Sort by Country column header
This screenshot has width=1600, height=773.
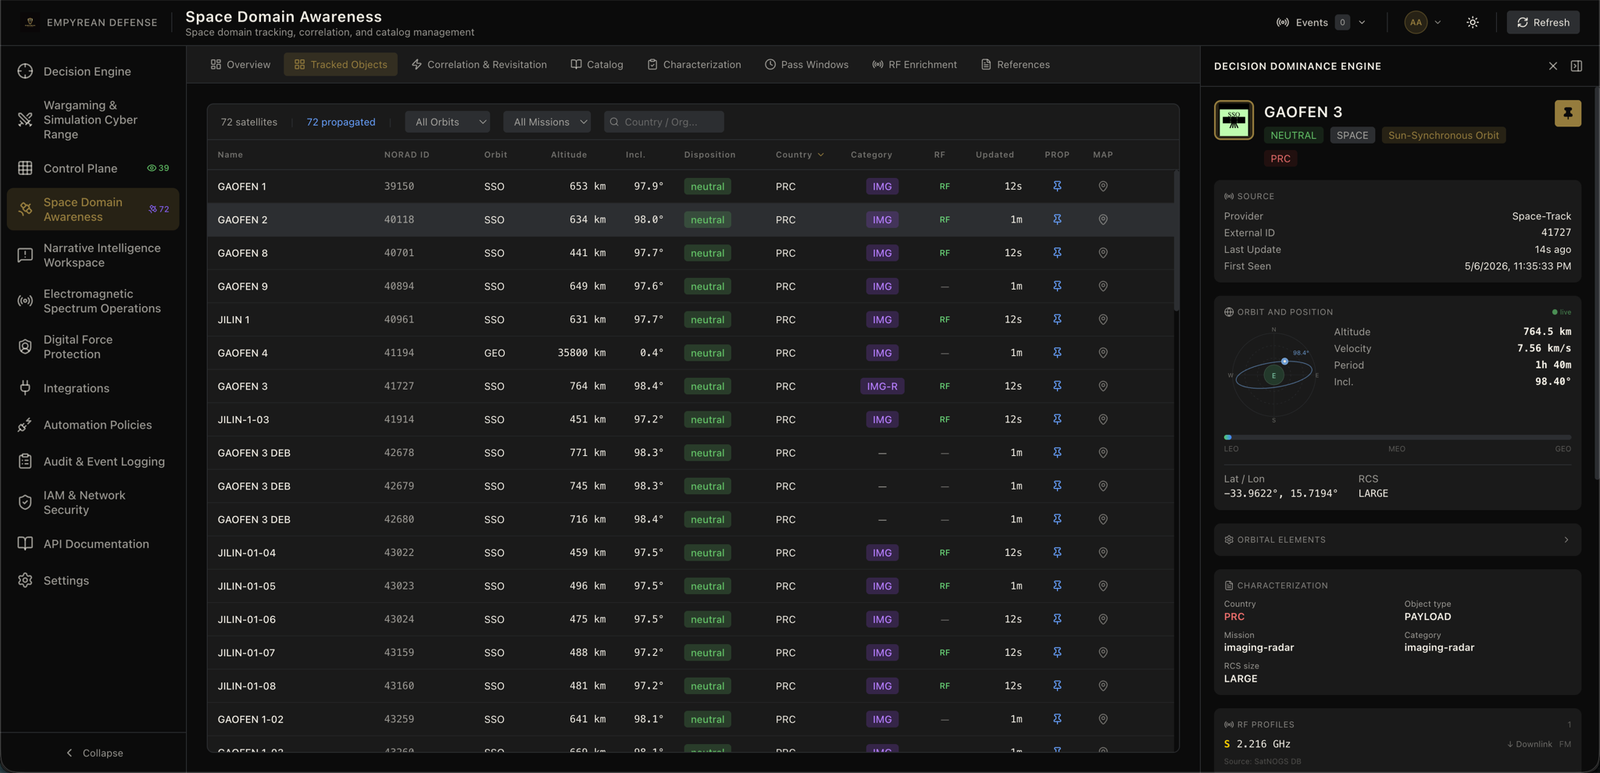(799, 155)
